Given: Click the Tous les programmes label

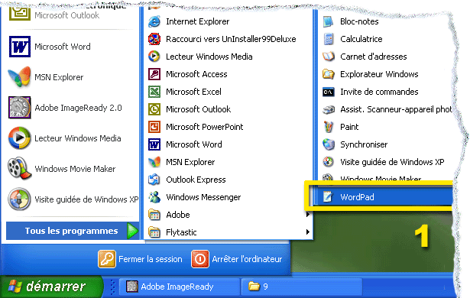Looking at the screenshot, I should point(71,231).
